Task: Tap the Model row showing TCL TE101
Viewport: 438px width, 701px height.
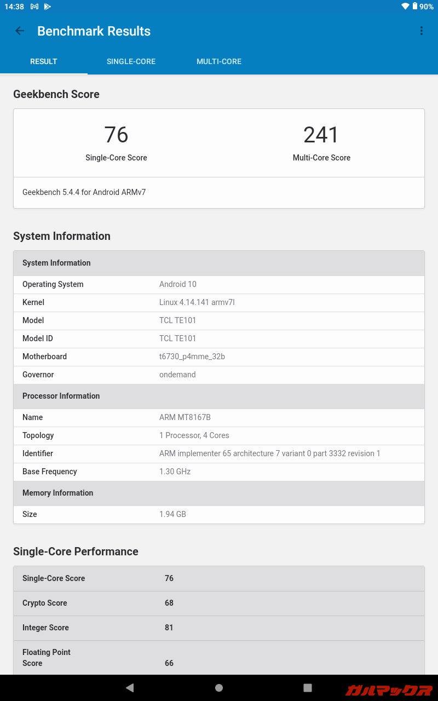Action: pyautogui.click(x=219, y=320)
